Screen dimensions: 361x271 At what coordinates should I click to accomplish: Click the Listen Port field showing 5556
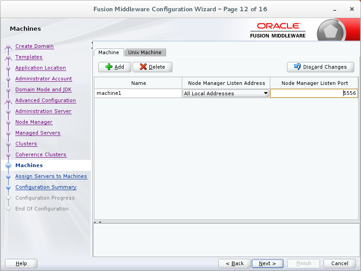314,93
